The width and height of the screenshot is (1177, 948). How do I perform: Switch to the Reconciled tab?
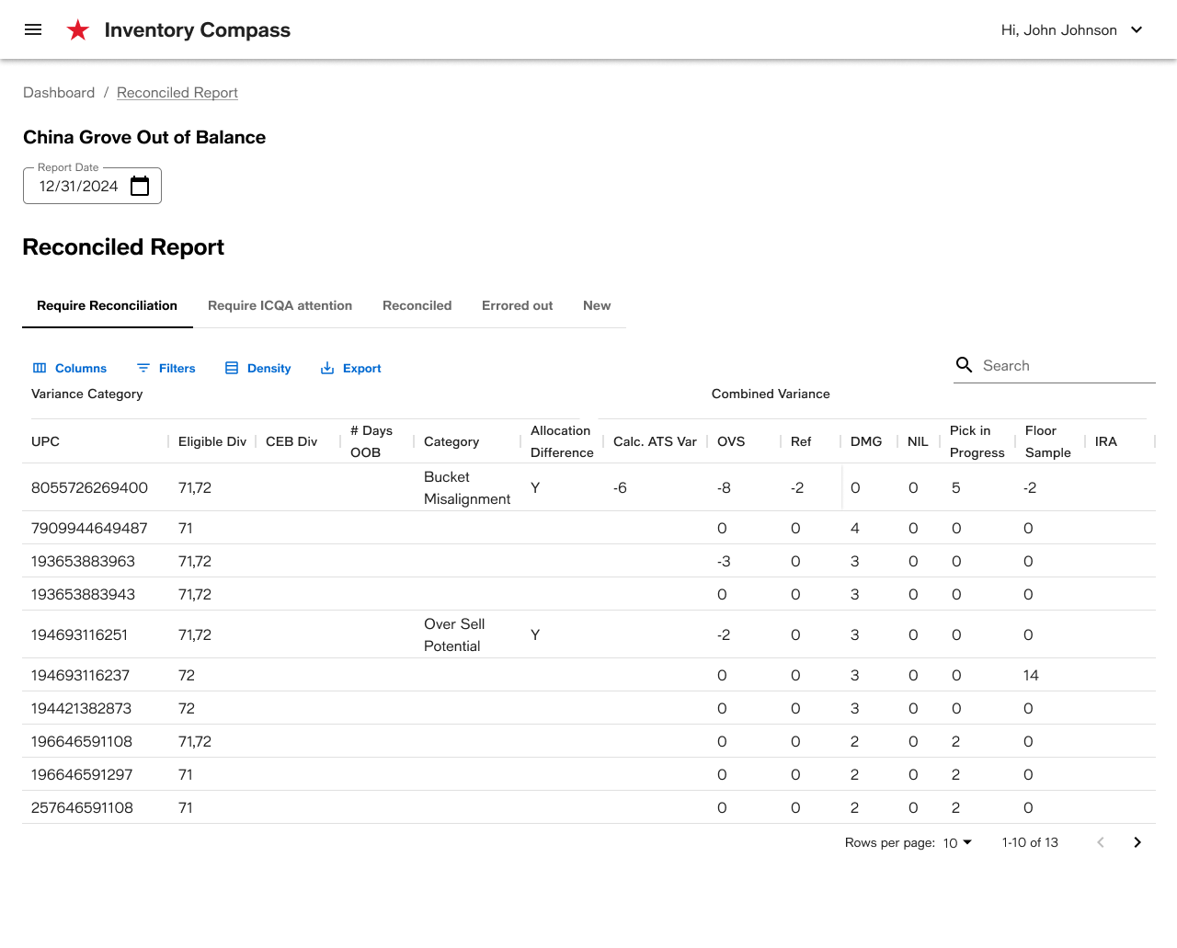pos(417,305)
